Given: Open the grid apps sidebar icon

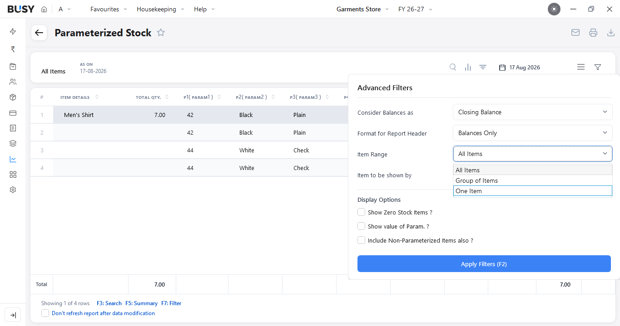Looking at the screenshot, I should pyautogui.click(x=13, y=175).
